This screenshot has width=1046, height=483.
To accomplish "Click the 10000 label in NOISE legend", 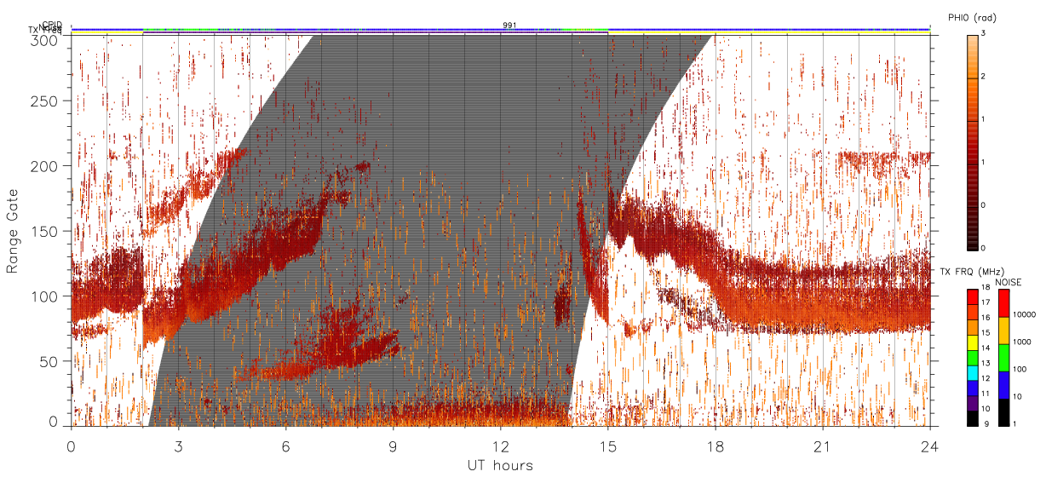I will (1025, 314).
